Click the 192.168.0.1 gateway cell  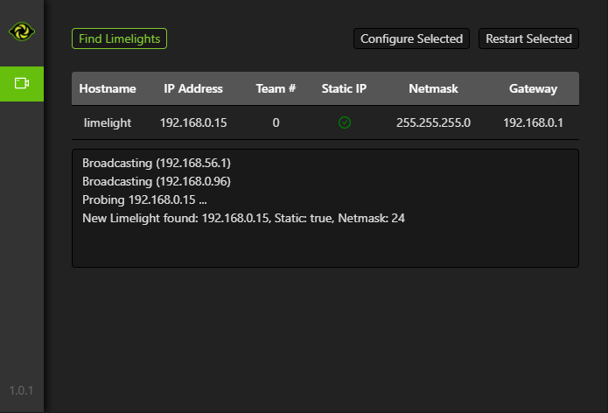533,122
